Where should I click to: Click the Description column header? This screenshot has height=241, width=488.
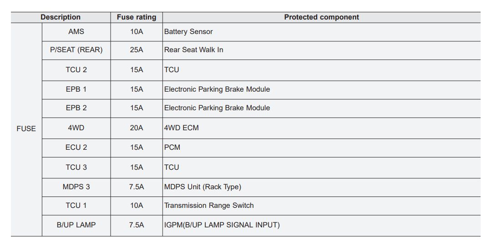[x=61, y=17]
